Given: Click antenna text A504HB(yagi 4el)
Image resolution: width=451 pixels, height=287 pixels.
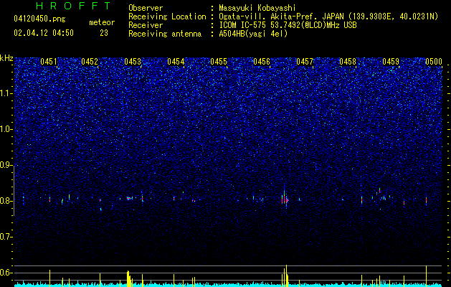Looking at the screenshot, I should pos(253,34).
